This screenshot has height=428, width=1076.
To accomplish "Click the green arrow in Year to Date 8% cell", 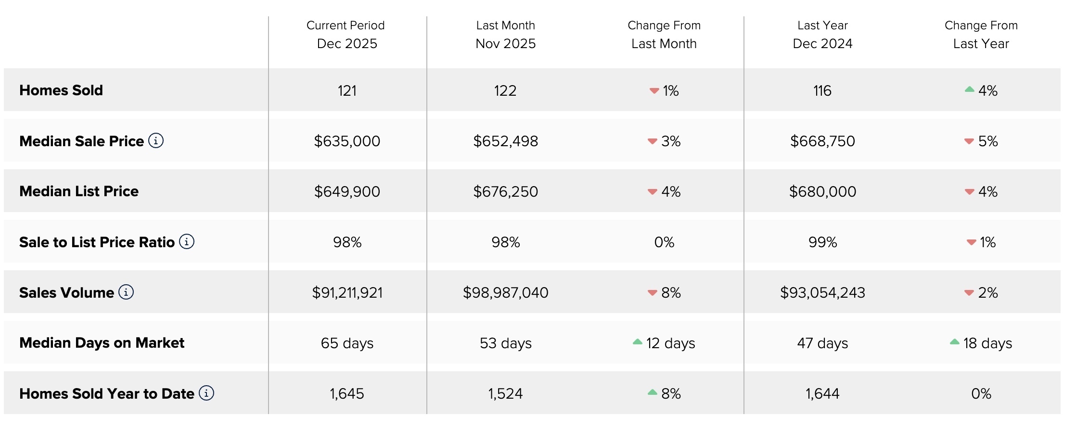I will tap(653, 392).
